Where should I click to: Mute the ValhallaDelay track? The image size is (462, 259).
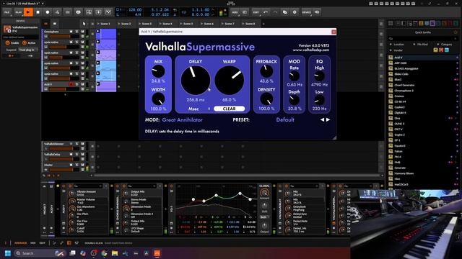point(82,155)
